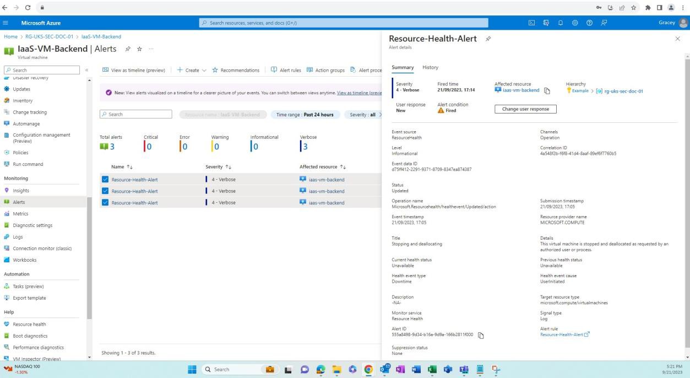Uncheck the third alert row checkbox
This screenshot has height=378, width=690.
click(x=106, y=202)
